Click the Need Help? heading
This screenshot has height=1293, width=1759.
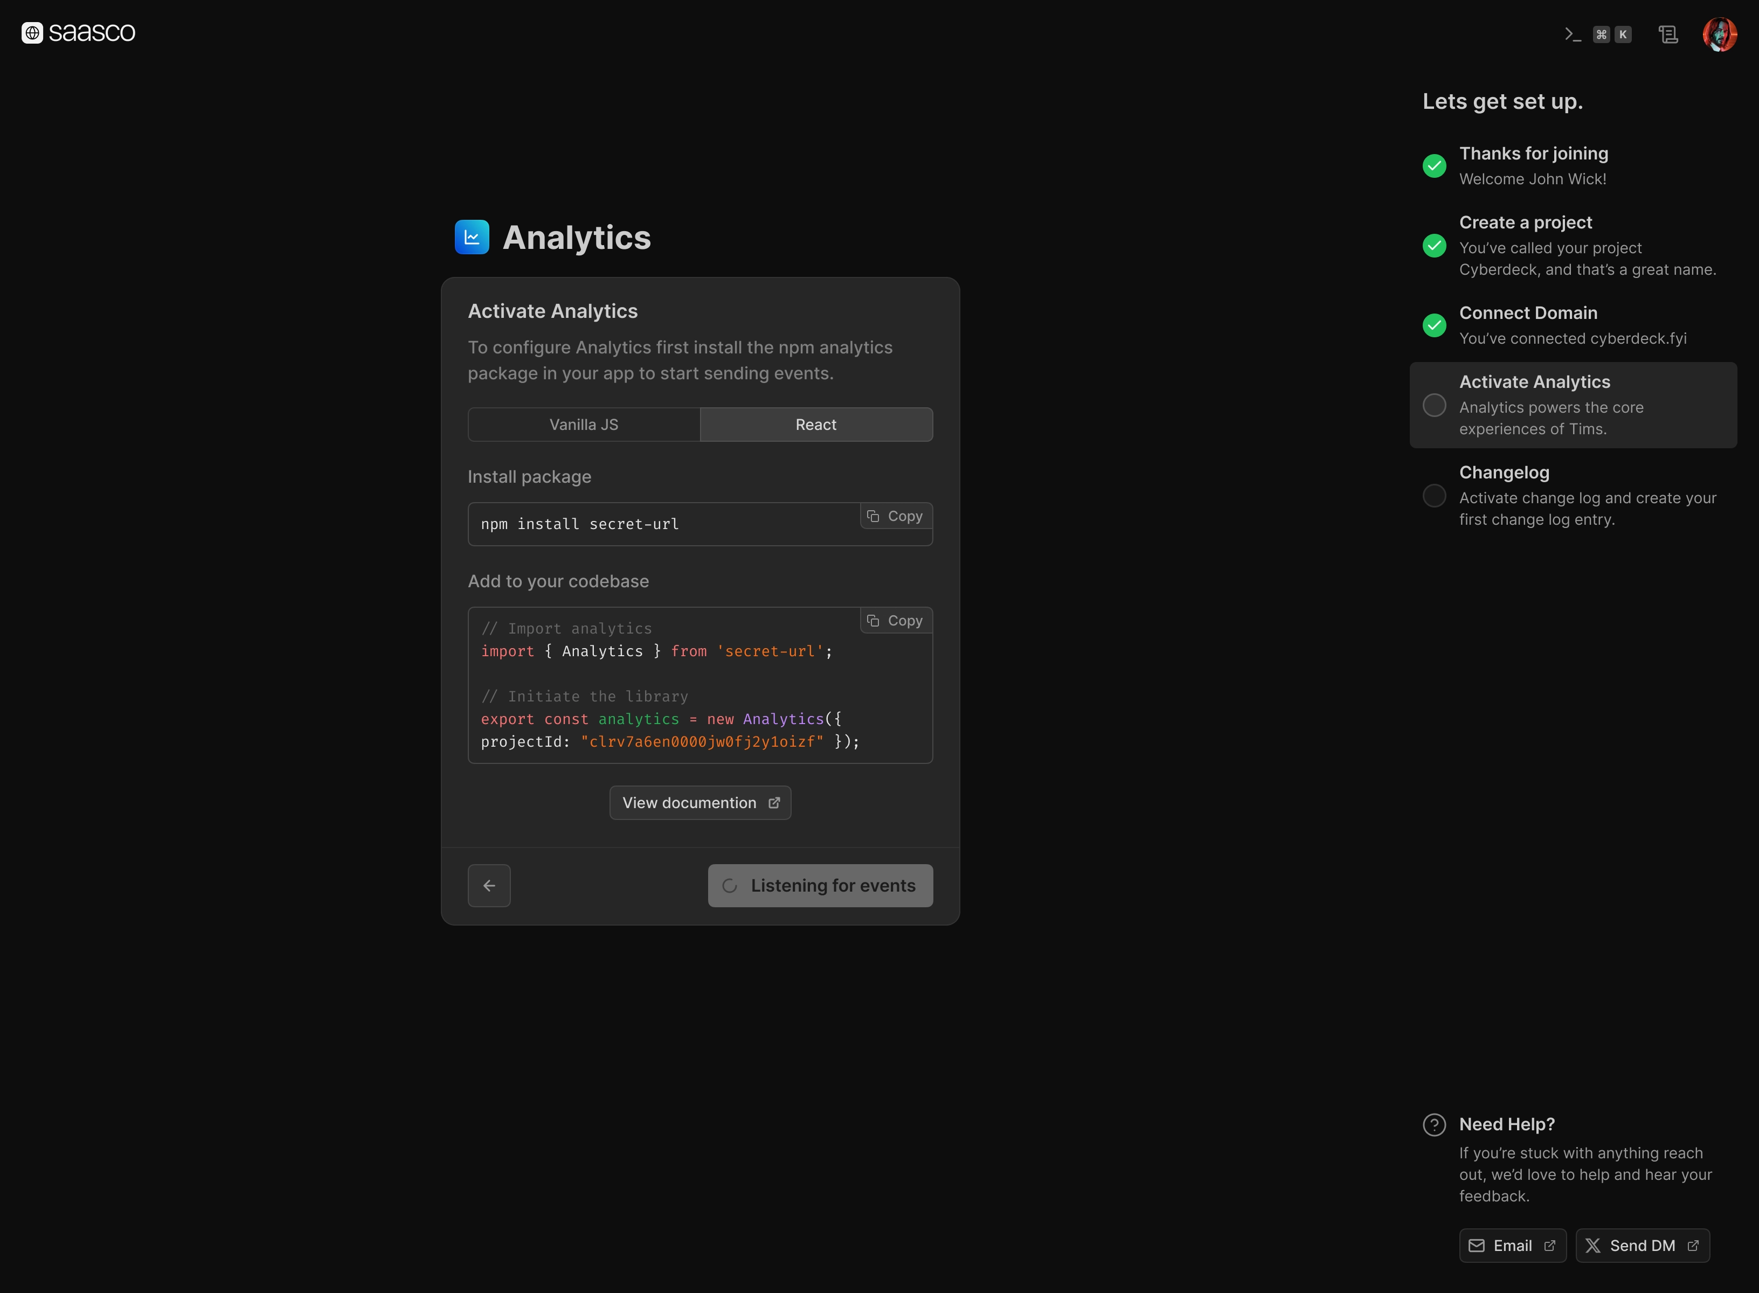[1507, 1125]
